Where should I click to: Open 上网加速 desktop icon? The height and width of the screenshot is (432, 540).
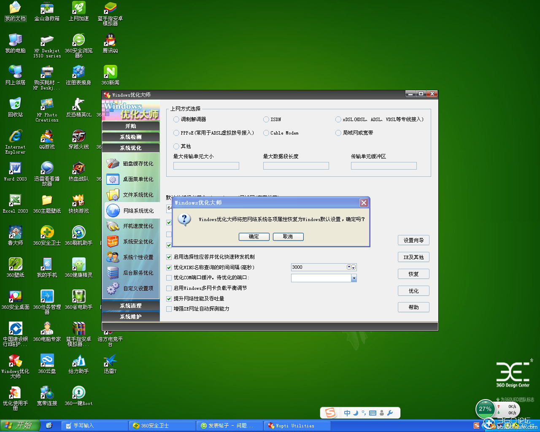(x=78, y=11)
